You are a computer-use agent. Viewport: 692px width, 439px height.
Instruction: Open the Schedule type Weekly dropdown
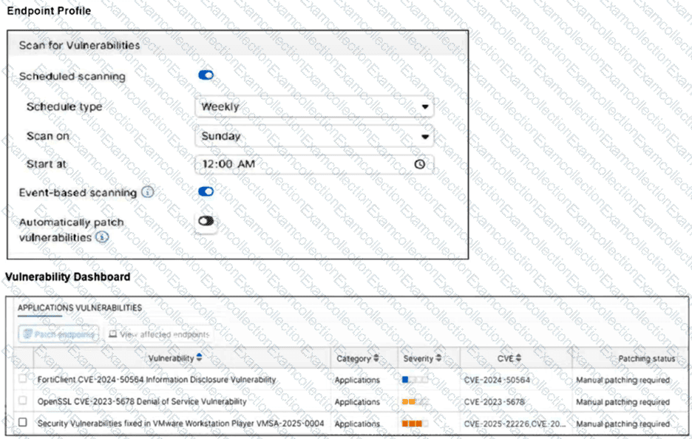tap(314, 106)
